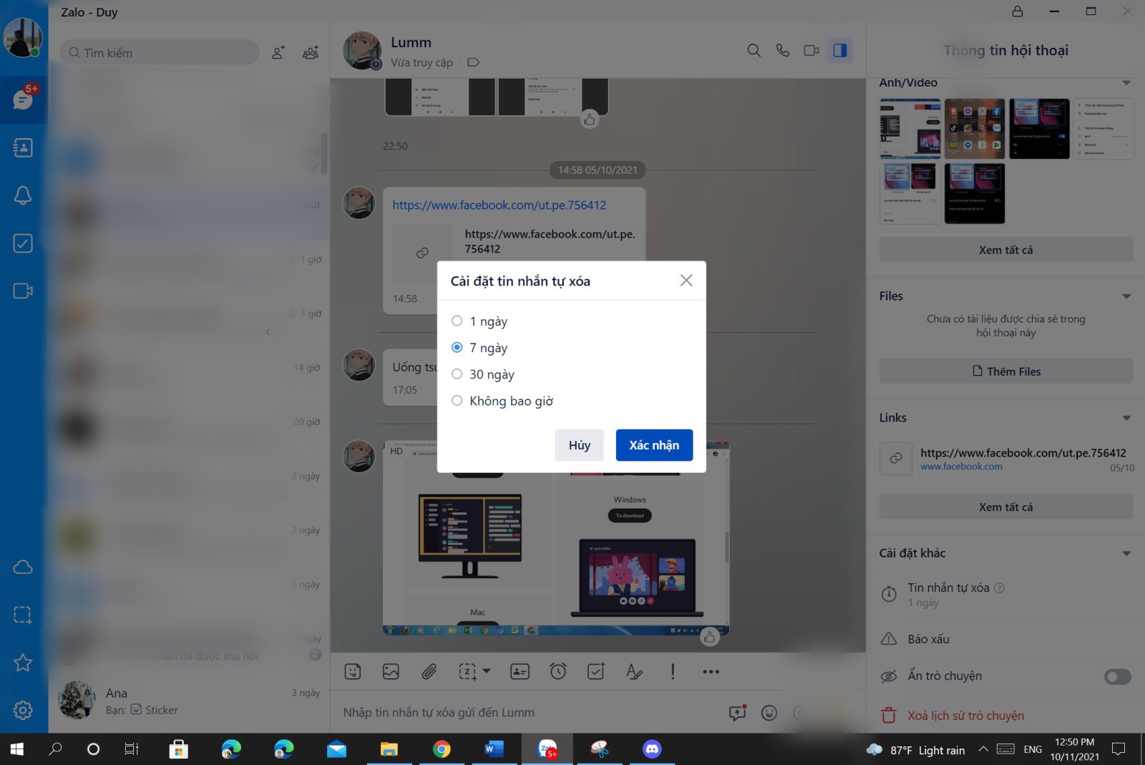
Task: Open the Cloud icon in sidebar
Action: click(x=23, y=567)
